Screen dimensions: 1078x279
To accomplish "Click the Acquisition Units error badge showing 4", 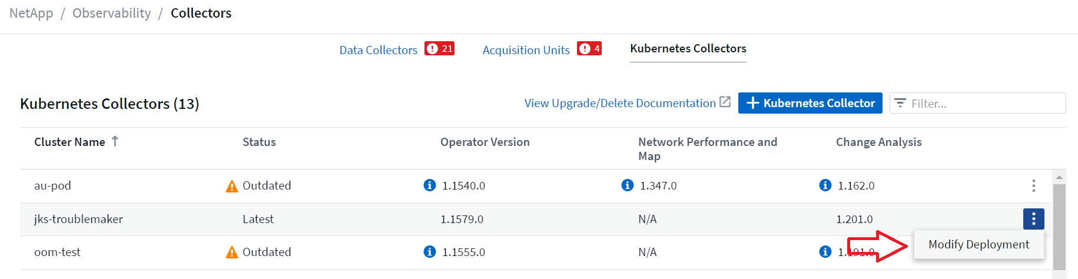I will pyautogui.click(x=589, y=49).
